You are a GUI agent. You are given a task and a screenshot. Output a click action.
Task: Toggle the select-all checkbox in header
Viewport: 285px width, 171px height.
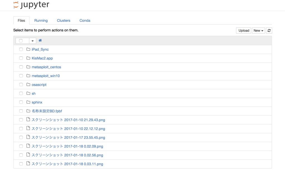click(x=21, y=41)
